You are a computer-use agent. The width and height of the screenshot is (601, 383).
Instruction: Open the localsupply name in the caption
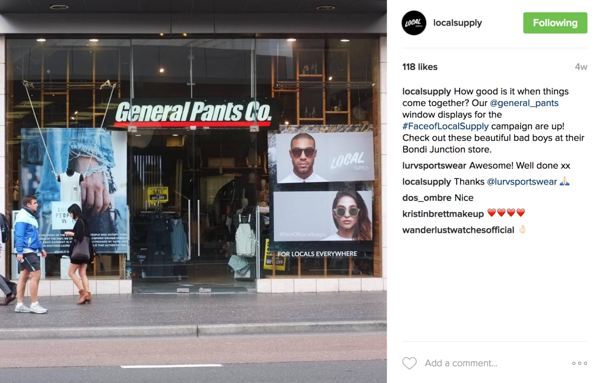[x=427, y=92]
